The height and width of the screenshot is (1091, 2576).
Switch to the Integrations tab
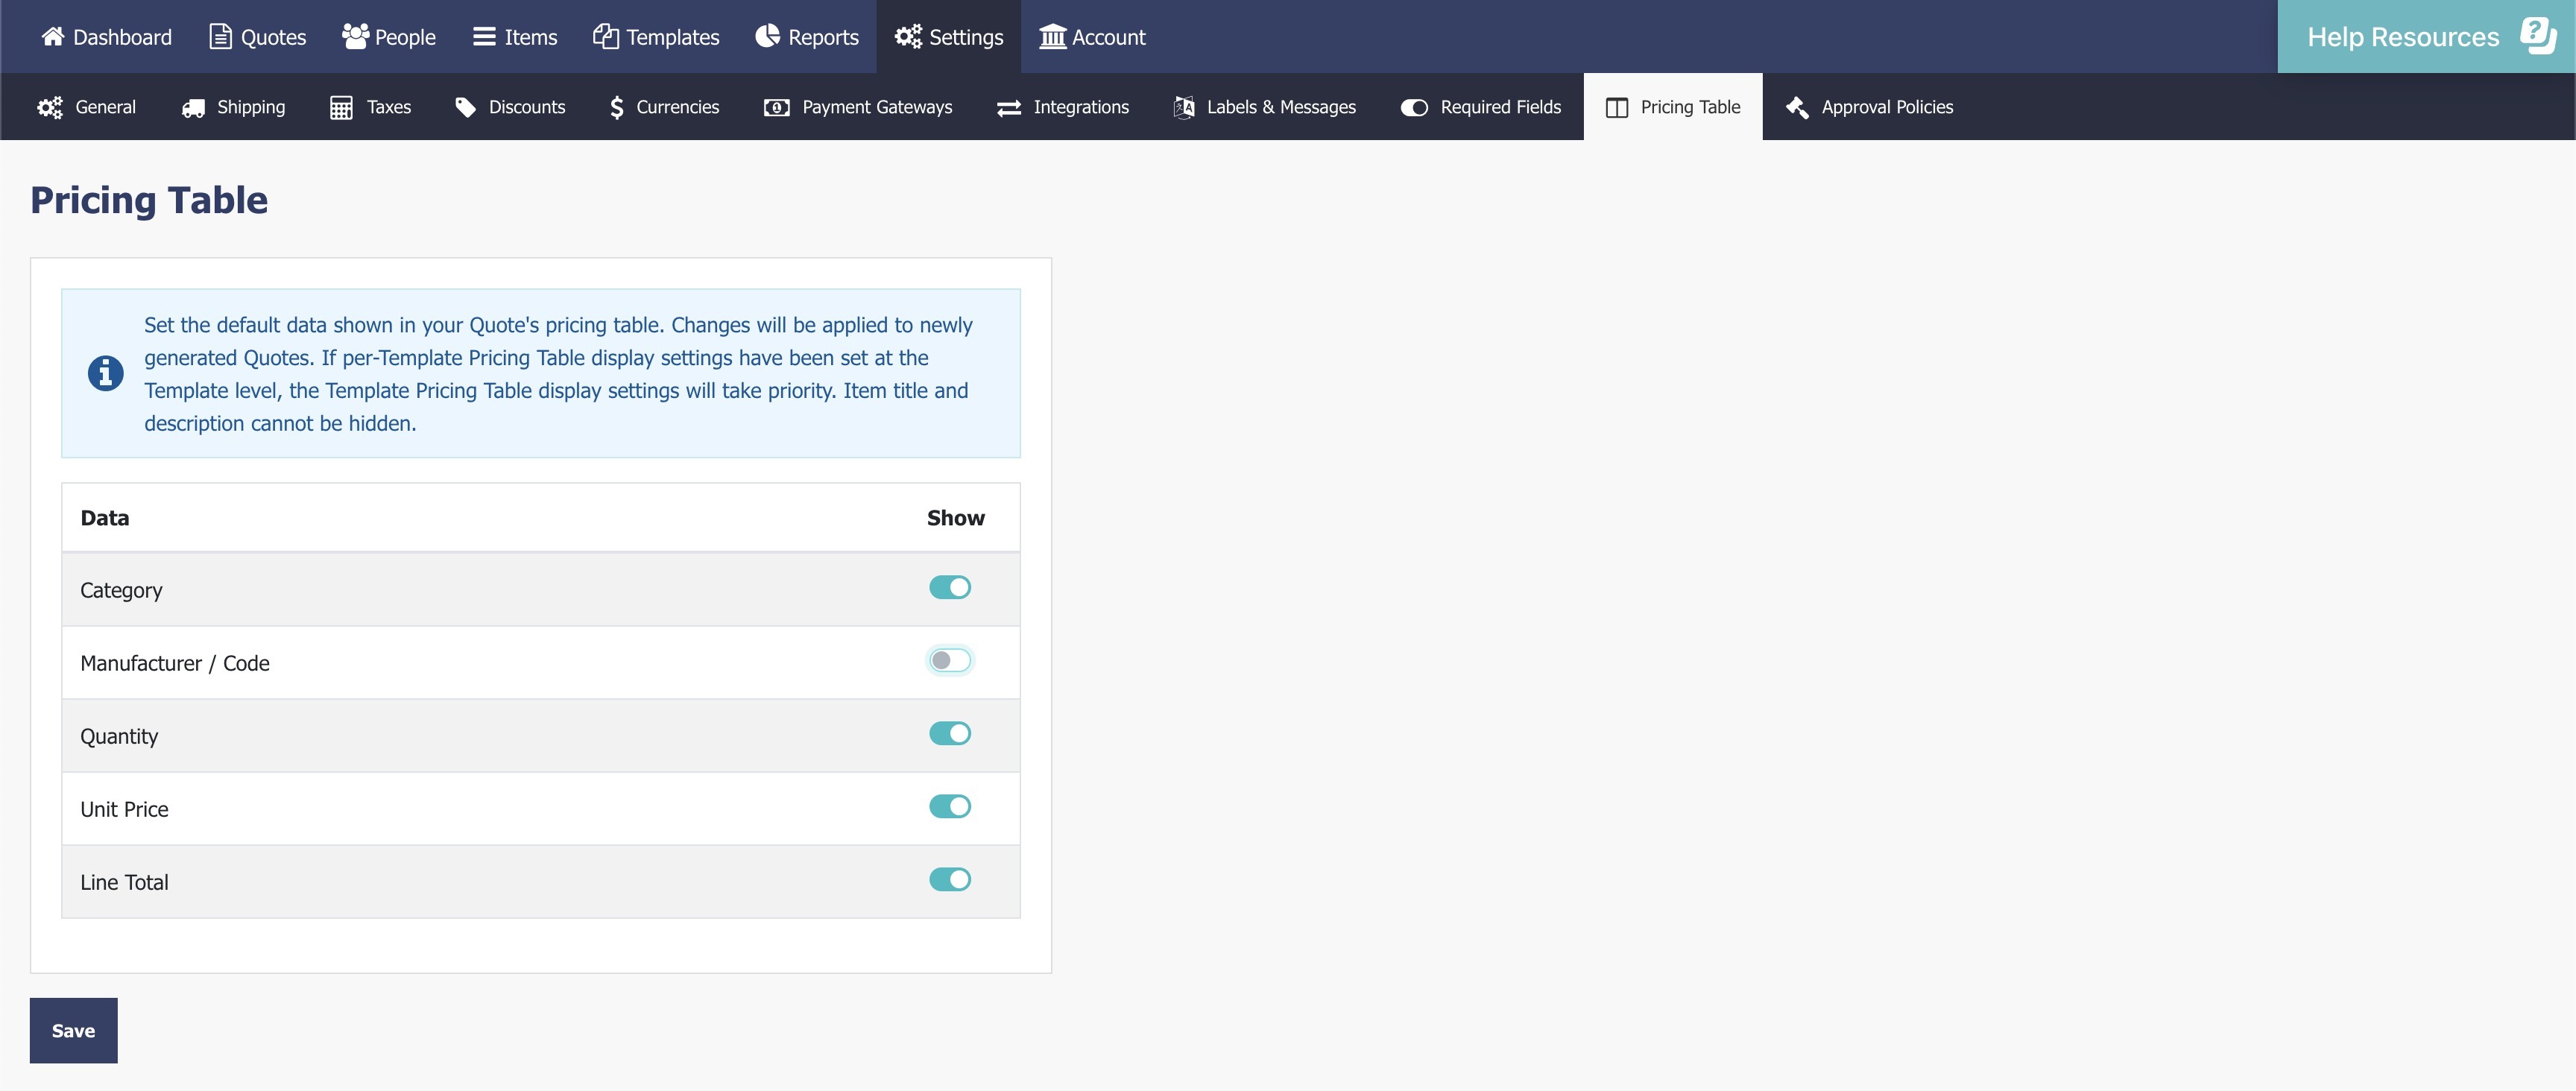point(1062,107)
